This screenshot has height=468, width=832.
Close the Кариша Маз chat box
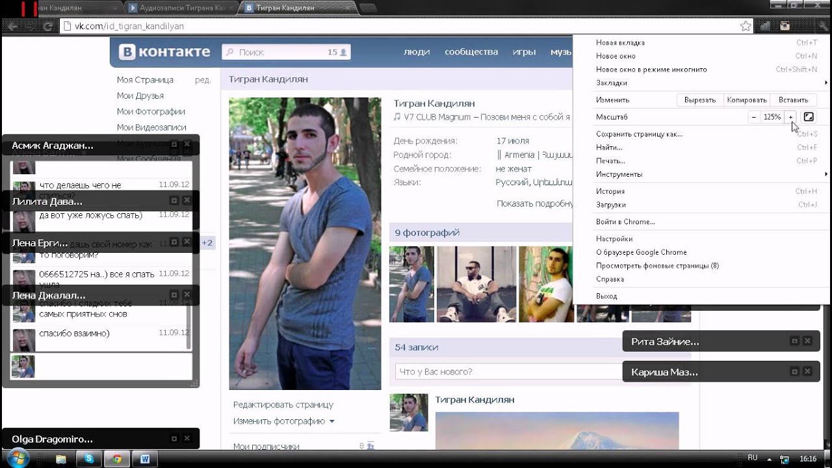click(x=807, y=371)
